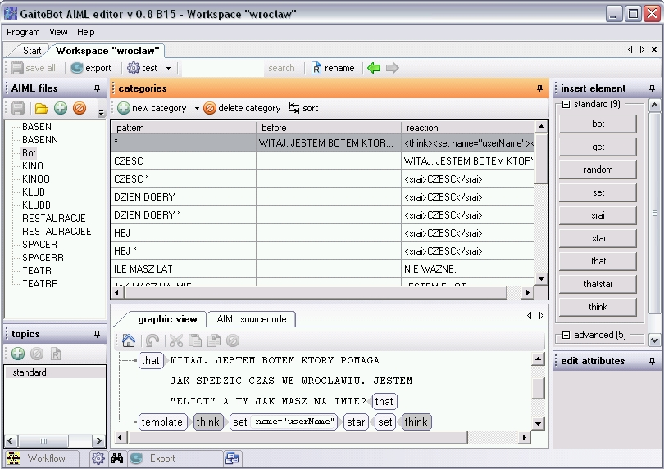Pin the topics panel
The height and width of the screenshot is (469, 664).
click(97, 334)
